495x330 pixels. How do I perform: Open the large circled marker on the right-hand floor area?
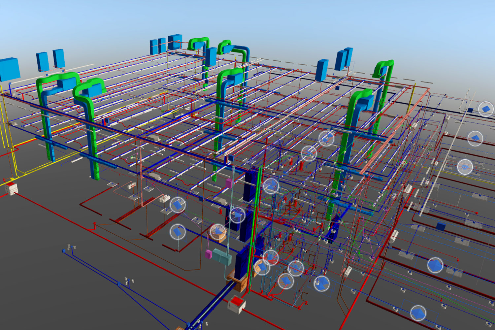435,265
